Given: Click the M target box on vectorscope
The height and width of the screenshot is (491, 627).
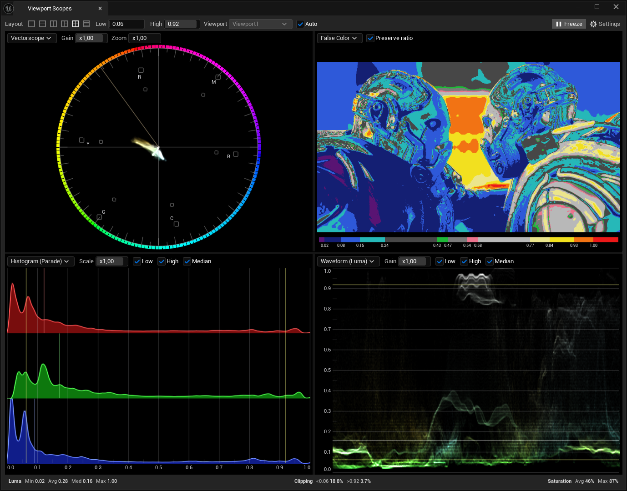Looking at the screenshot, I should 218,77.
